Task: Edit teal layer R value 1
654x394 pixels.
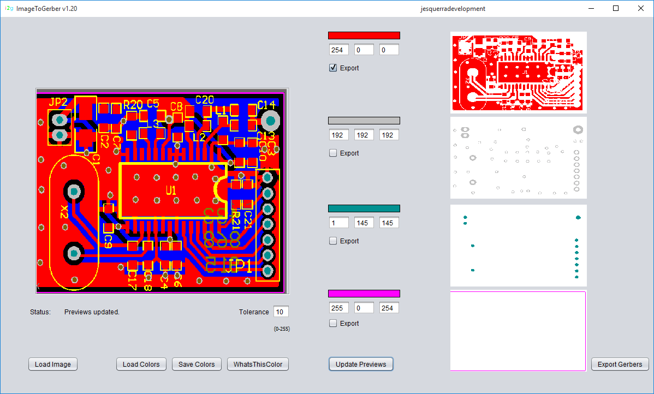Action: click(338, 223)
